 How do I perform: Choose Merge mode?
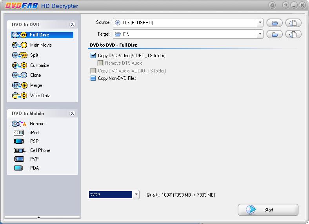(x=36, y=85)
